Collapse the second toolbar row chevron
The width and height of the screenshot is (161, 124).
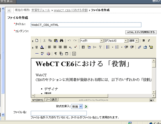(33, 48)
